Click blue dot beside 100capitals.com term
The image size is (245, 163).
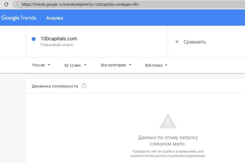click(34, 39)
